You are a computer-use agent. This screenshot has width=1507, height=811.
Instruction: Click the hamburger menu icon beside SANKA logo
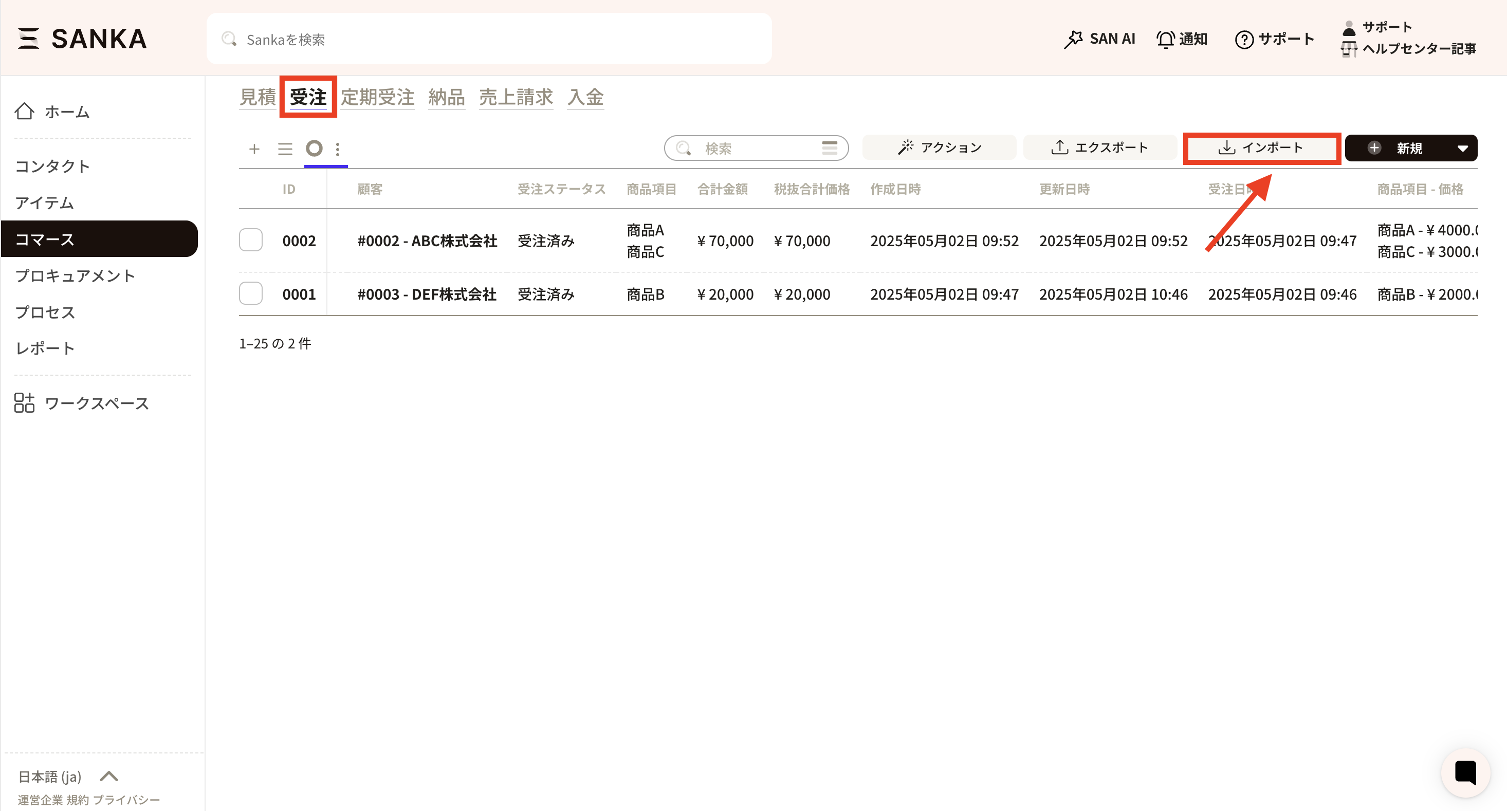[x=28, y=39]
